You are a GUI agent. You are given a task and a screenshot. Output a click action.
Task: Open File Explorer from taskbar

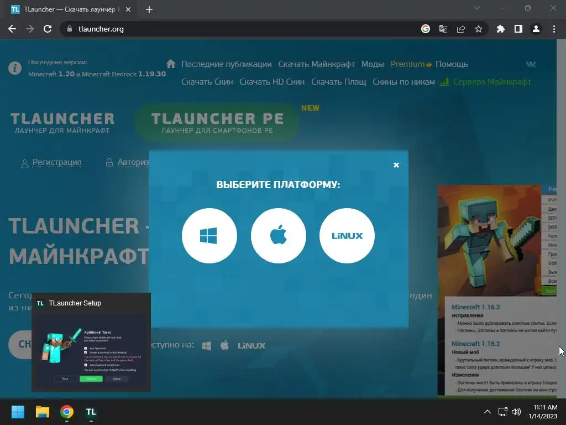tap(42, 412)
